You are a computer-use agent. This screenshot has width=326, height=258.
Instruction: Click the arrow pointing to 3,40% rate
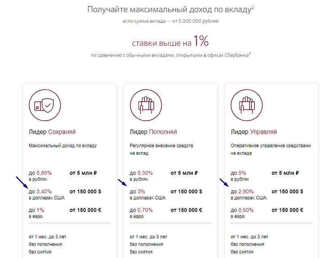[22, 182]
